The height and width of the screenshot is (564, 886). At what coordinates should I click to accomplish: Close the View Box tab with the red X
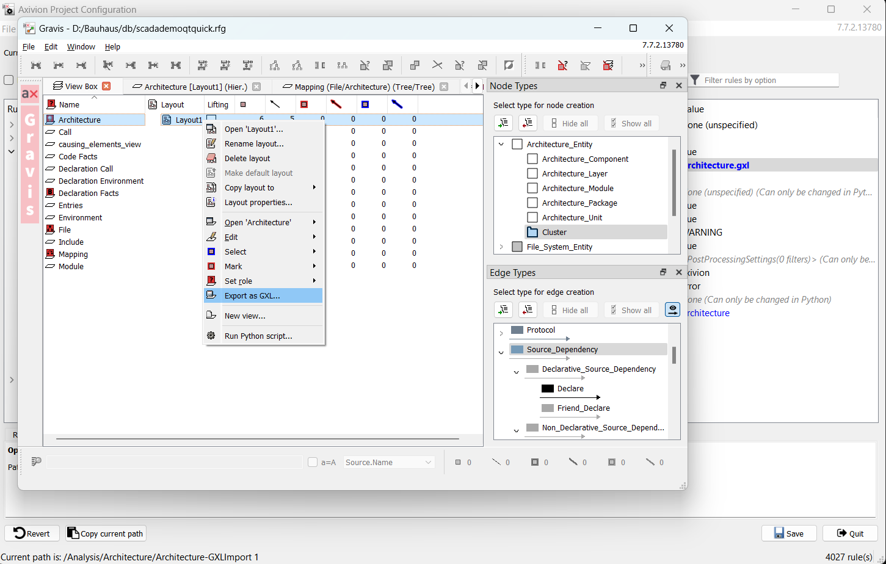(x=106, y=86)
